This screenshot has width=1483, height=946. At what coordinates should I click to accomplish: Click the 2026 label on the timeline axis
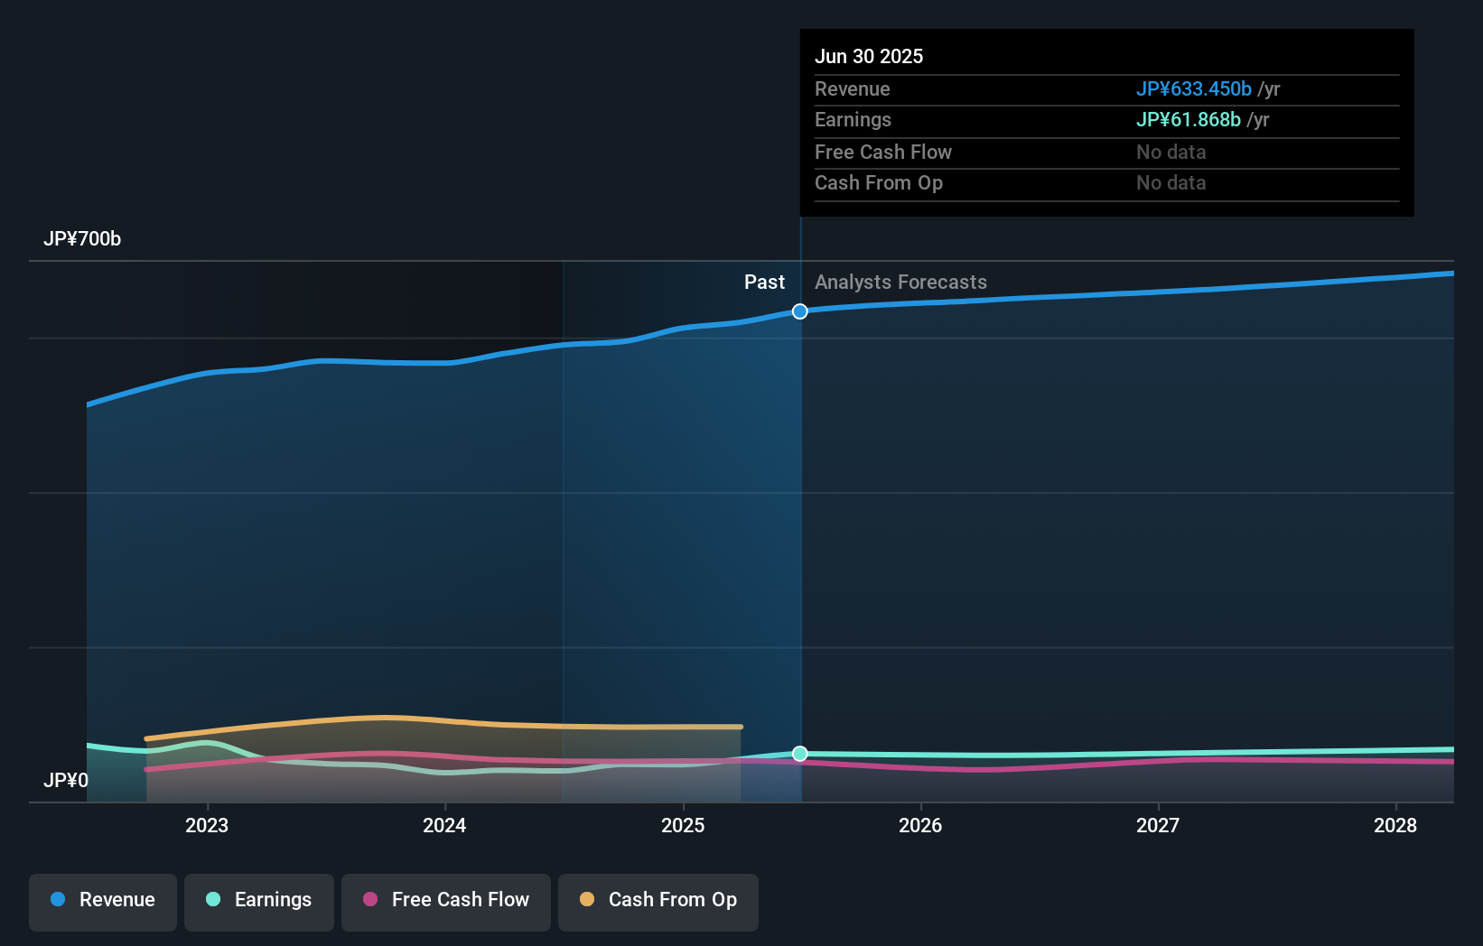(x=920, y=825)
